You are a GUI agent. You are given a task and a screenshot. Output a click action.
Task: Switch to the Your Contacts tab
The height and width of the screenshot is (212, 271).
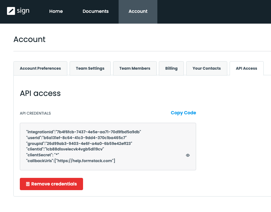pos(207,68)
